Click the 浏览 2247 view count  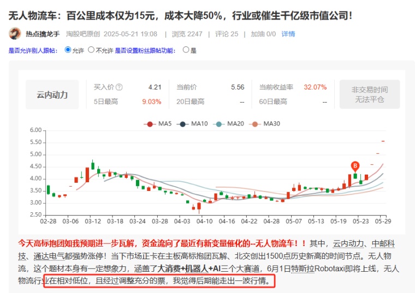[187, 34]
